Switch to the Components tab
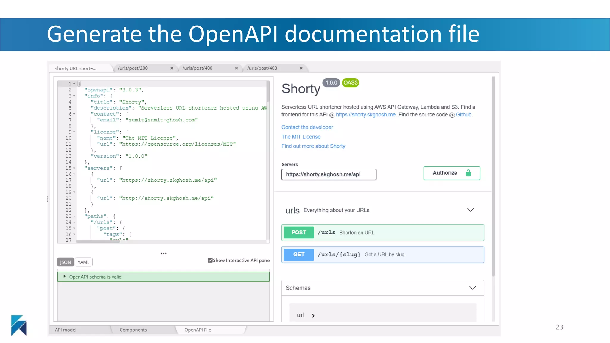The width and height of the screenshot is (610, 343). click(x=133, y=330)
